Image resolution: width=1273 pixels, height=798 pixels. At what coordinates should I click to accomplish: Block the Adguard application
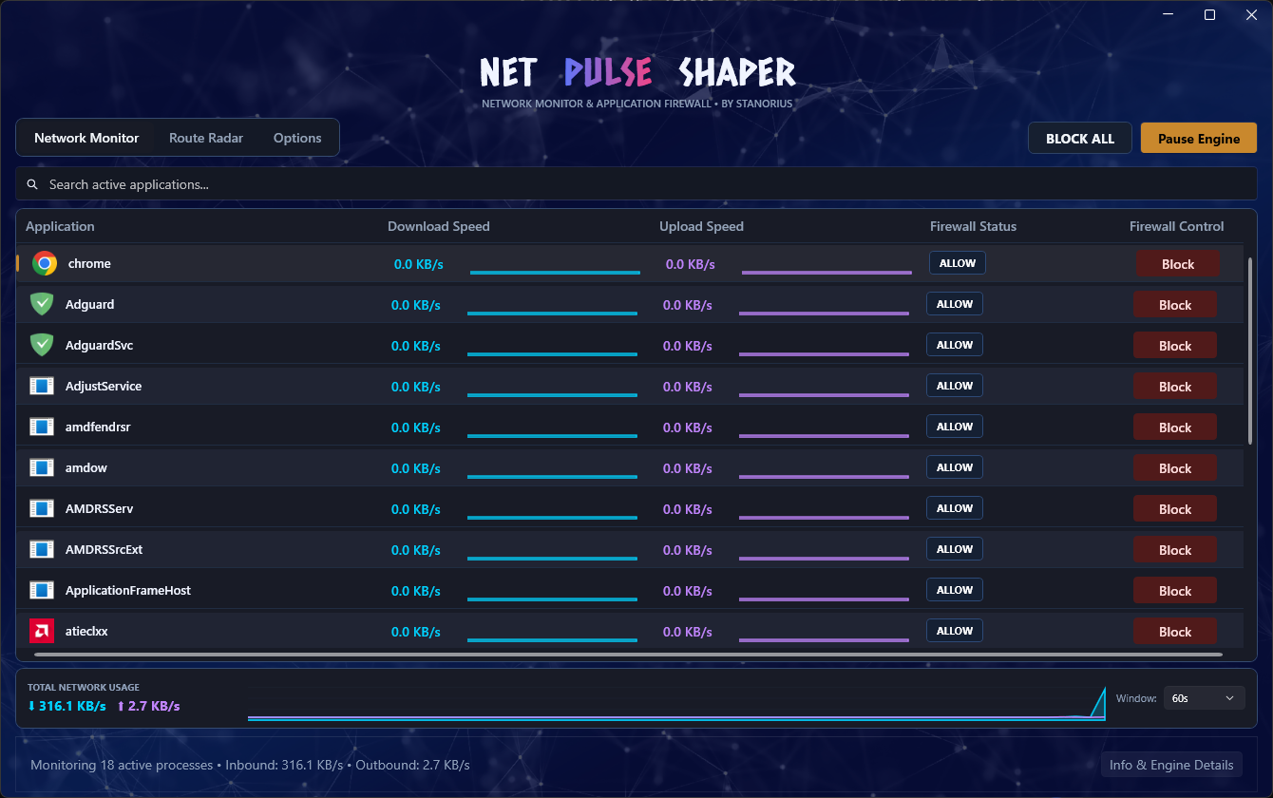point(1175,305)
